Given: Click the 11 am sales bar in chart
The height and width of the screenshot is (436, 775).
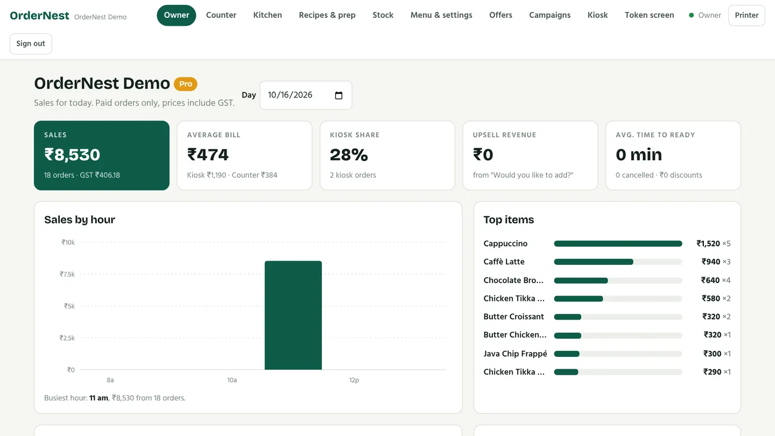Looking at the screenshot, I should click(x=293, y=315).
